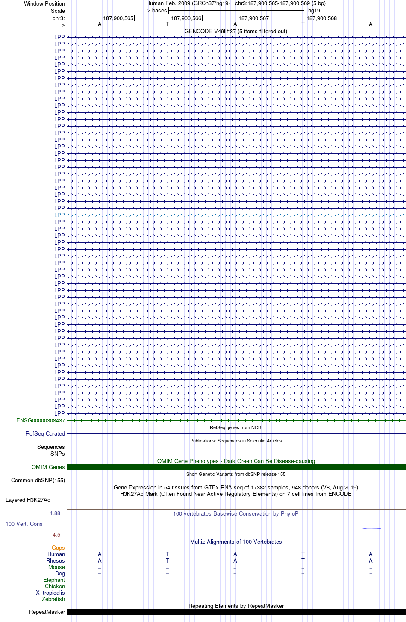Click the light-blue highlighted LPP transcript label

(59, 215)
